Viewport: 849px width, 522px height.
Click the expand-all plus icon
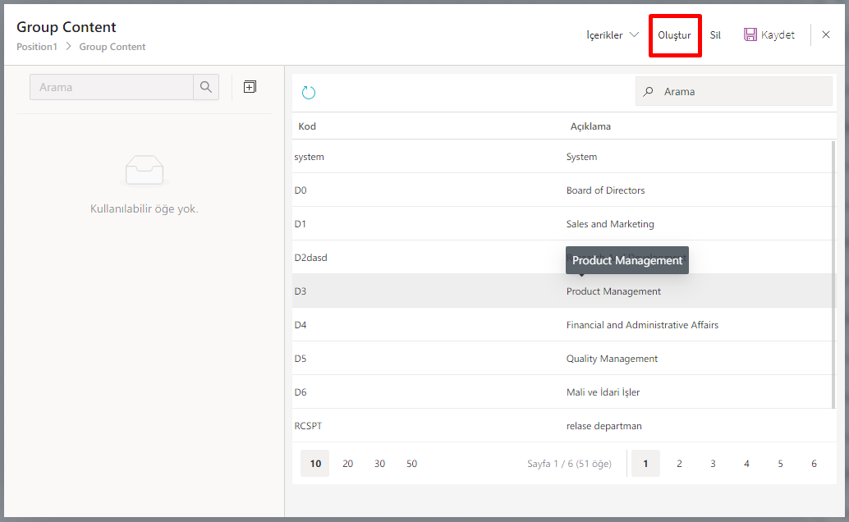250,87
